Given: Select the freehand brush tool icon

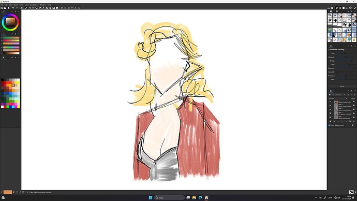Looking at the screenshot, I should [26, 8].
